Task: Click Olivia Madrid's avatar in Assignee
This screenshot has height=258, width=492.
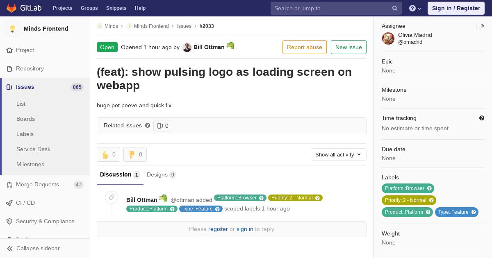Action: (x=388, y=38)
